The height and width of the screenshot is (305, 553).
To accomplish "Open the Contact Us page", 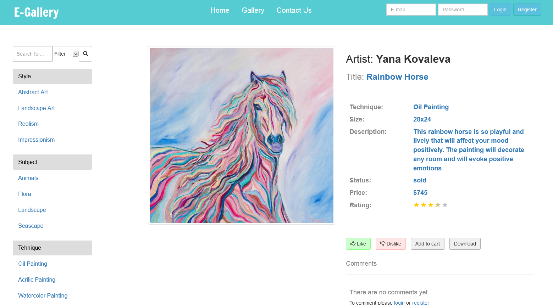I will tap(294, 10).
